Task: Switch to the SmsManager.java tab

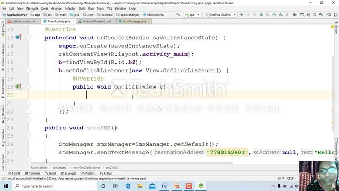Action: (x=134, y=21)
